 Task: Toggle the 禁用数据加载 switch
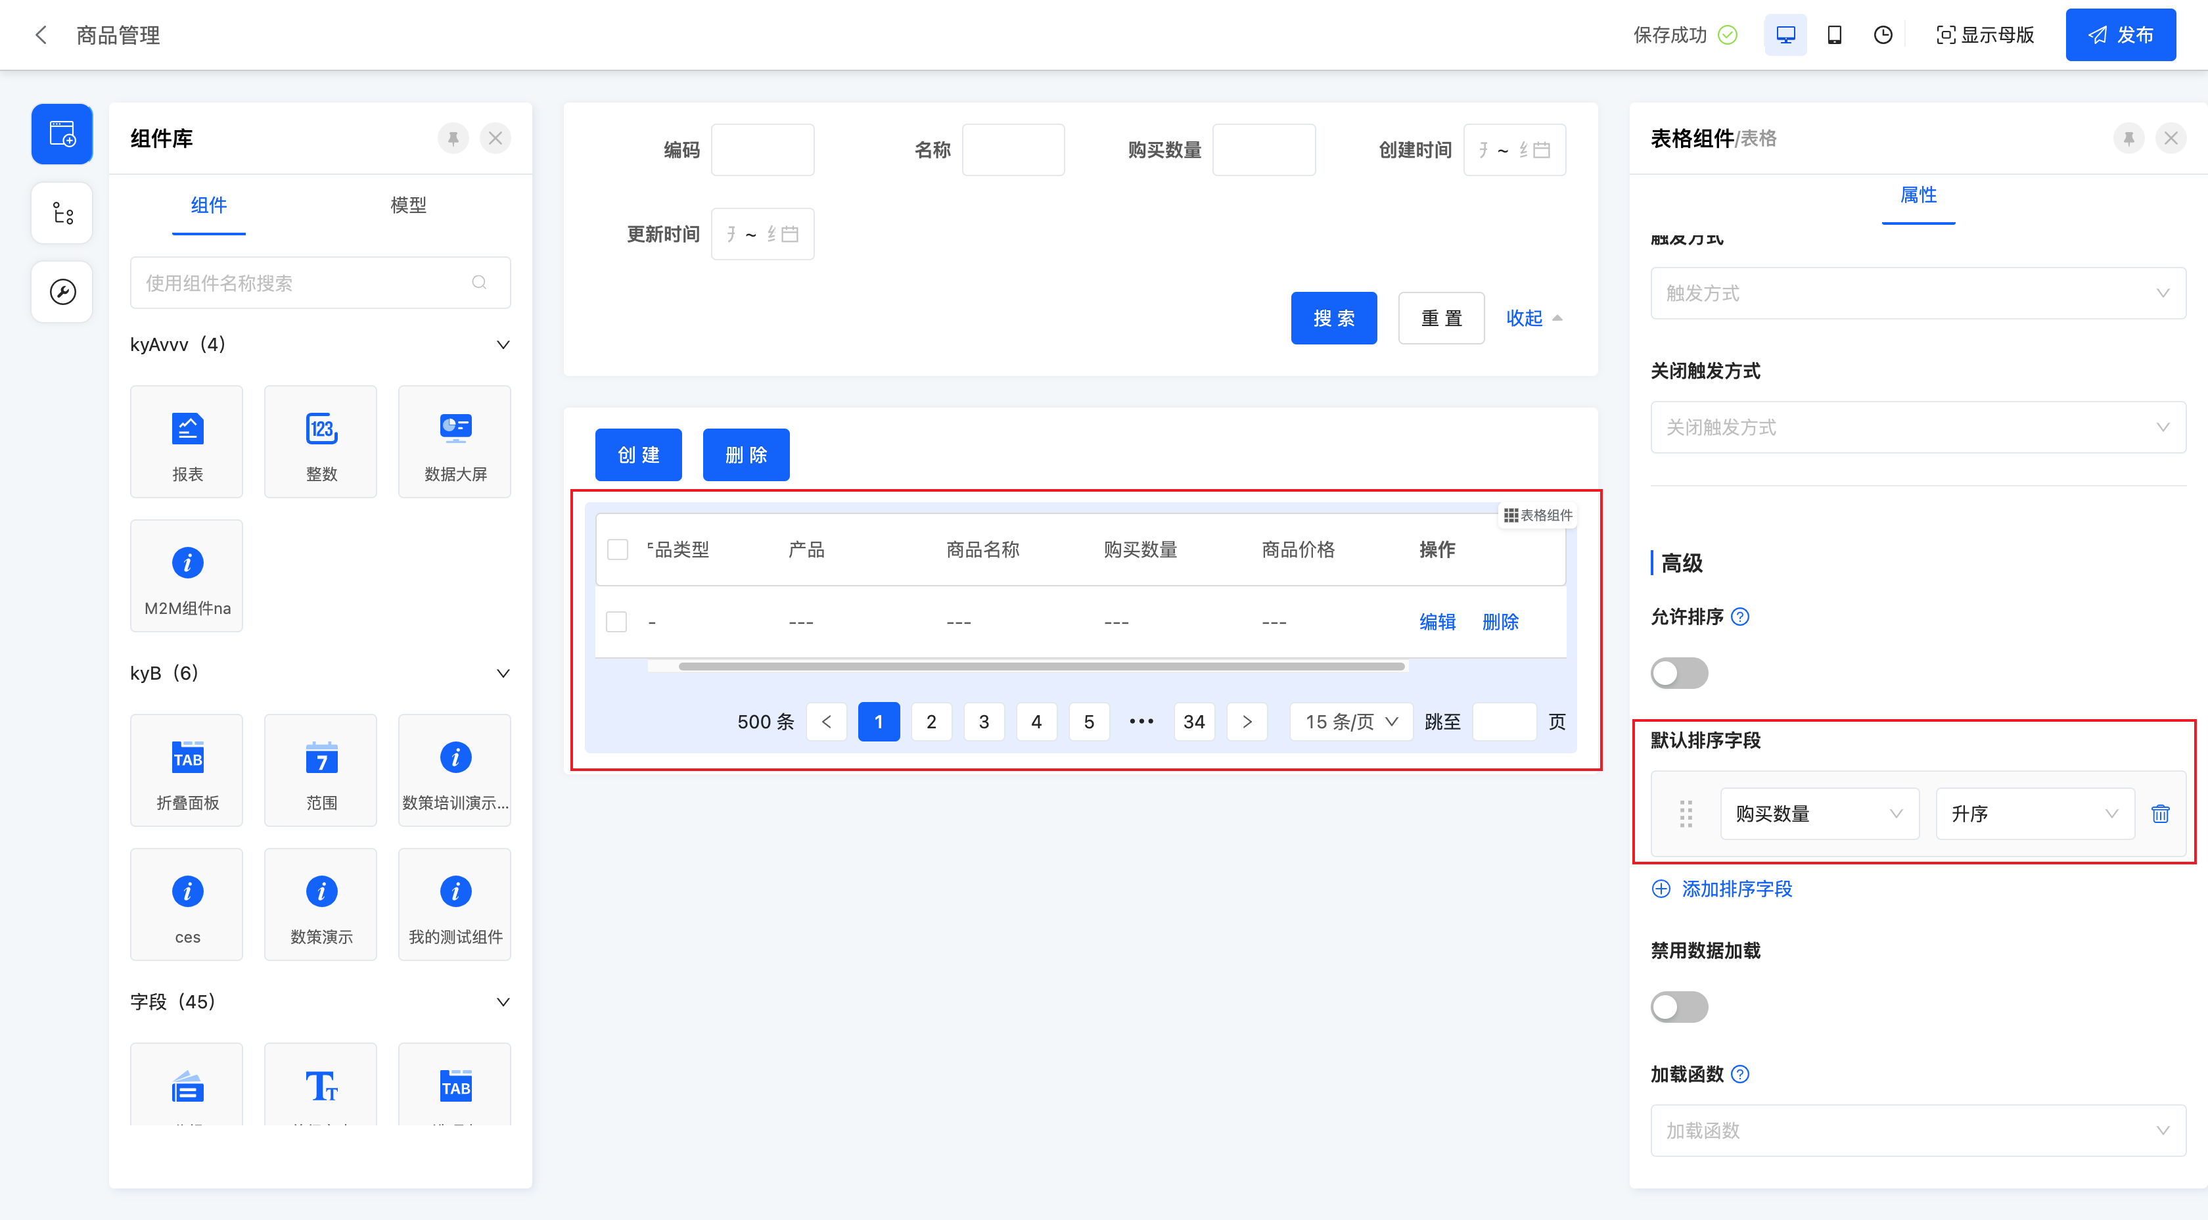(x=1679, y=1006)
